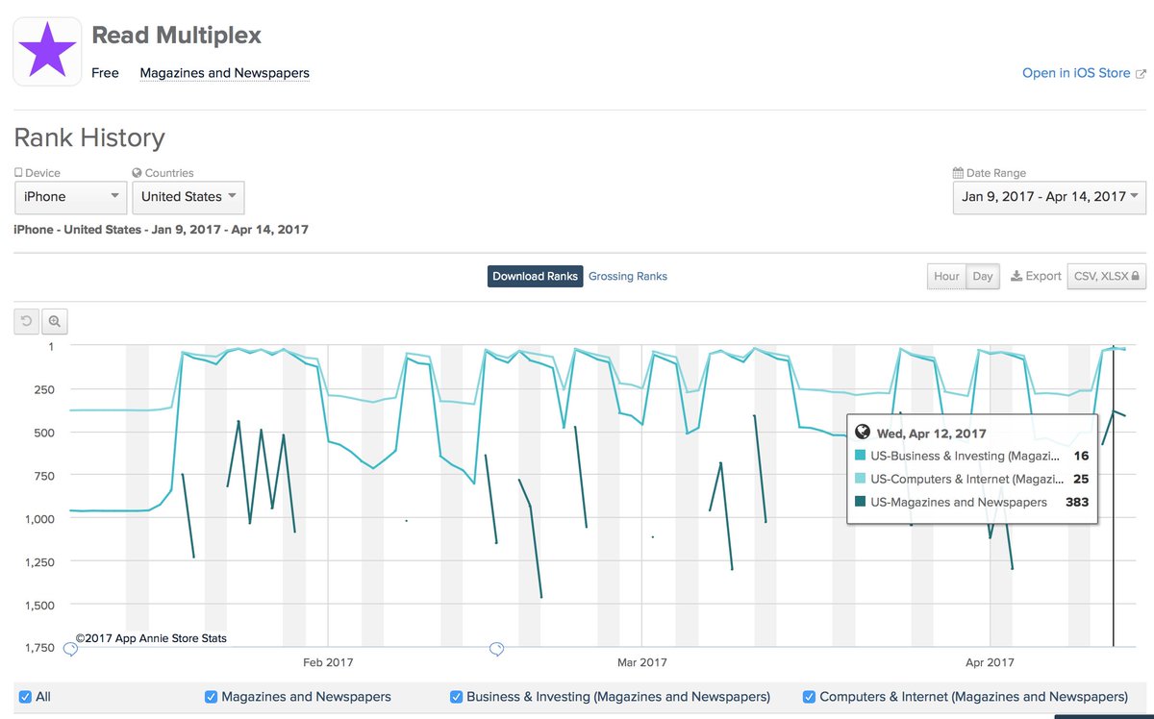This screenshot has width=1154, height=719.
Task: Toggle the Business & Investing checkbox
Action: (456, 697)
